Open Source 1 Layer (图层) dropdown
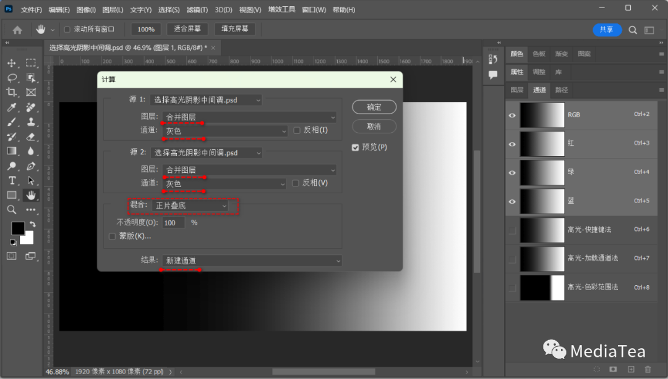This screenshot has height=379, width=668. [249, 117]
